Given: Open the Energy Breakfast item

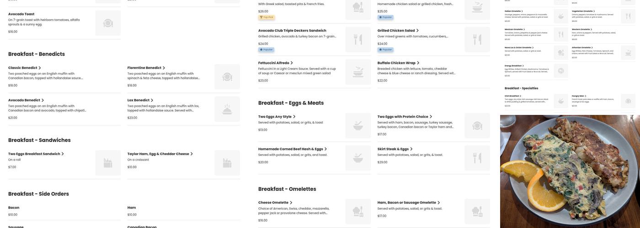Looking at the screenshot, I should [x=513, y=66].
